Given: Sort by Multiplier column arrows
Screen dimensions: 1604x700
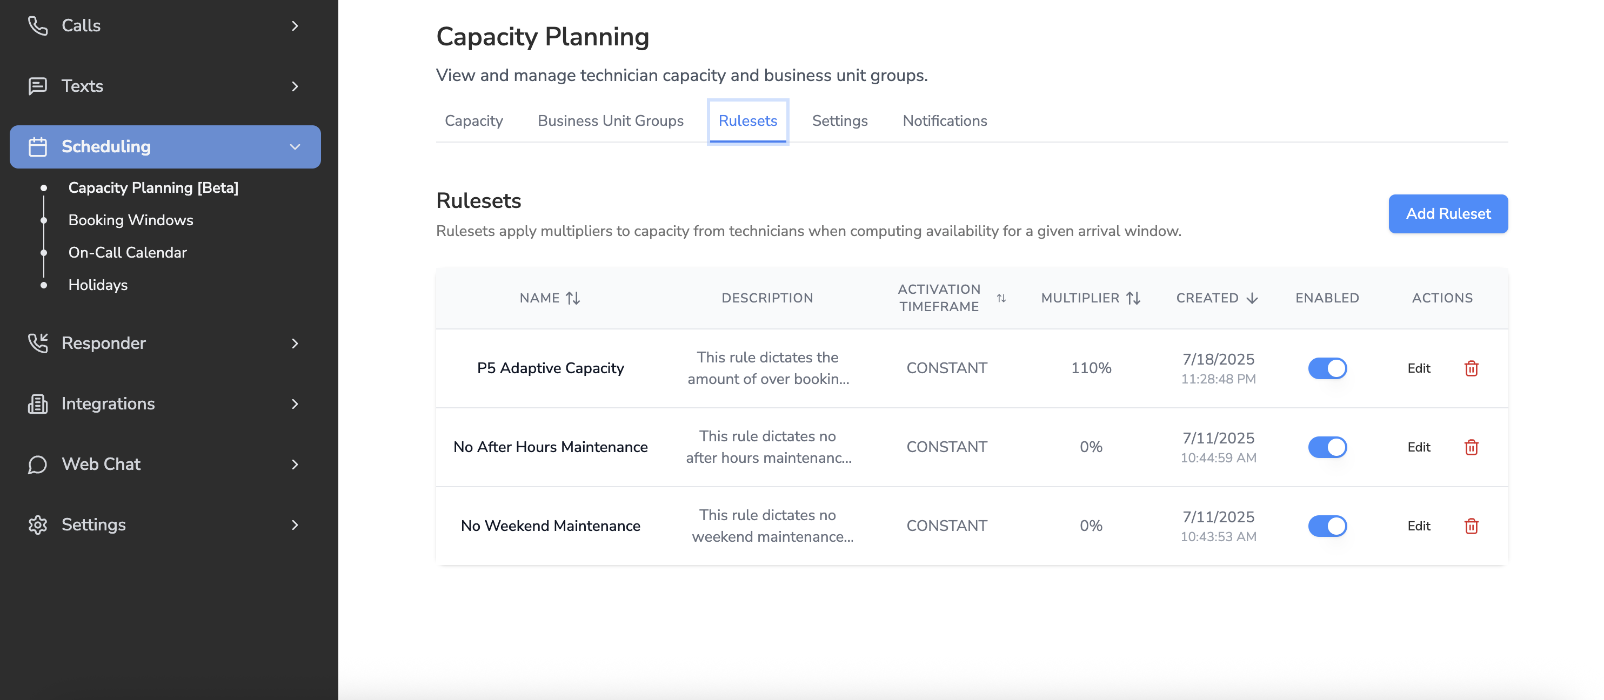Looking at the screenshot, I should pos(1133,298).
